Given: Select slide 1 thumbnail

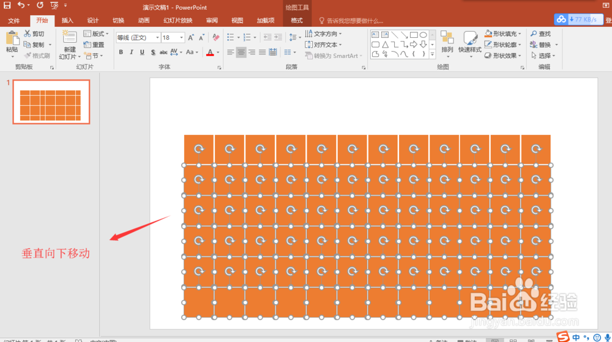Looking at the screenshot, I should pos(51,102).
